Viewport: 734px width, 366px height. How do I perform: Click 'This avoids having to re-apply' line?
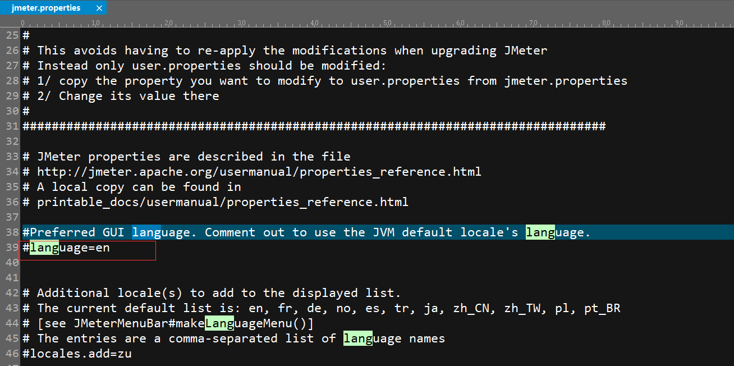pyautogui.click(x=285, y=51)
